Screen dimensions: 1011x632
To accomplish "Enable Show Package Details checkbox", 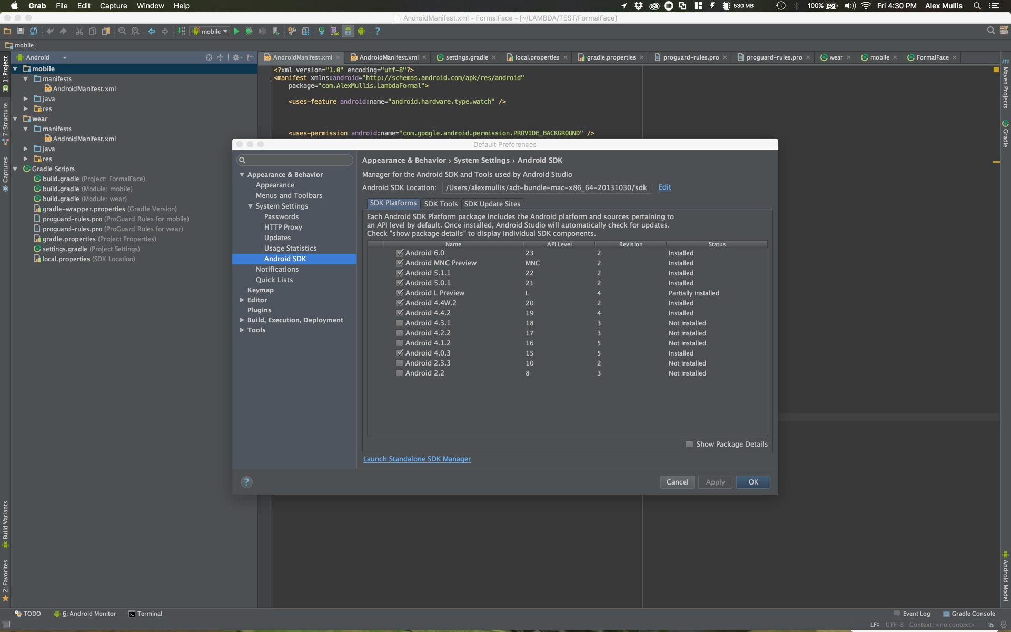I will tap(689, 445).
